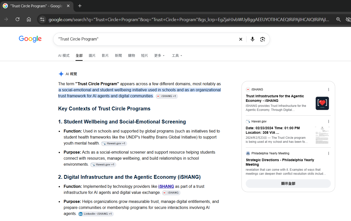Focus the Google search input field
This screenshot has width=351, height=221.
tap(146, 39)
